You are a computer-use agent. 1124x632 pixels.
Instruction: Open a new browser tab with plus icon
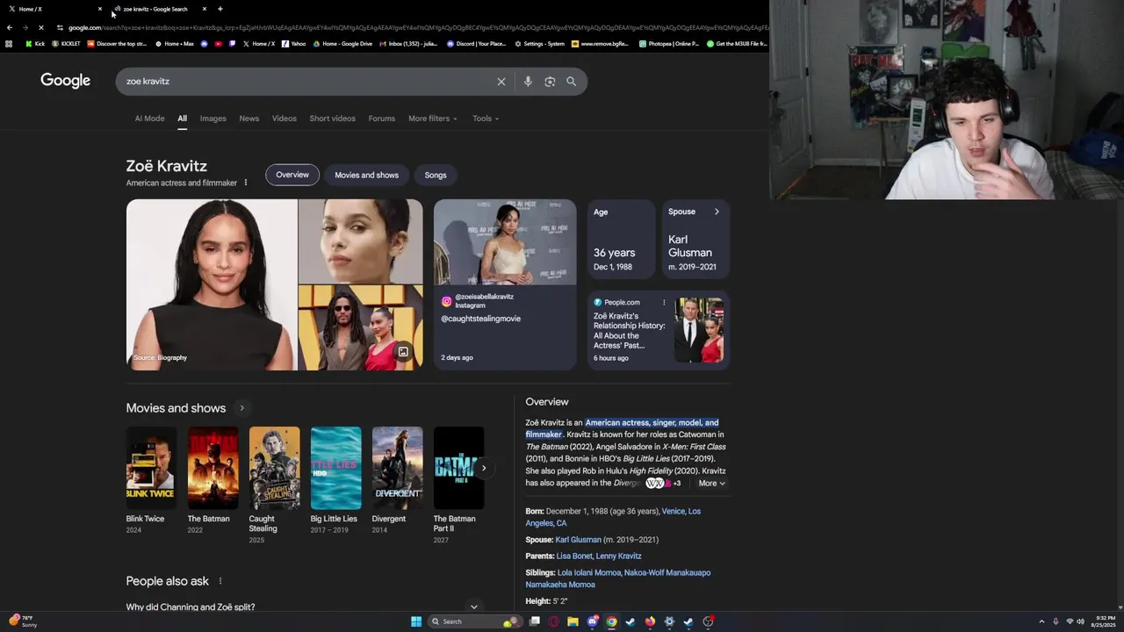click(220, 9)
